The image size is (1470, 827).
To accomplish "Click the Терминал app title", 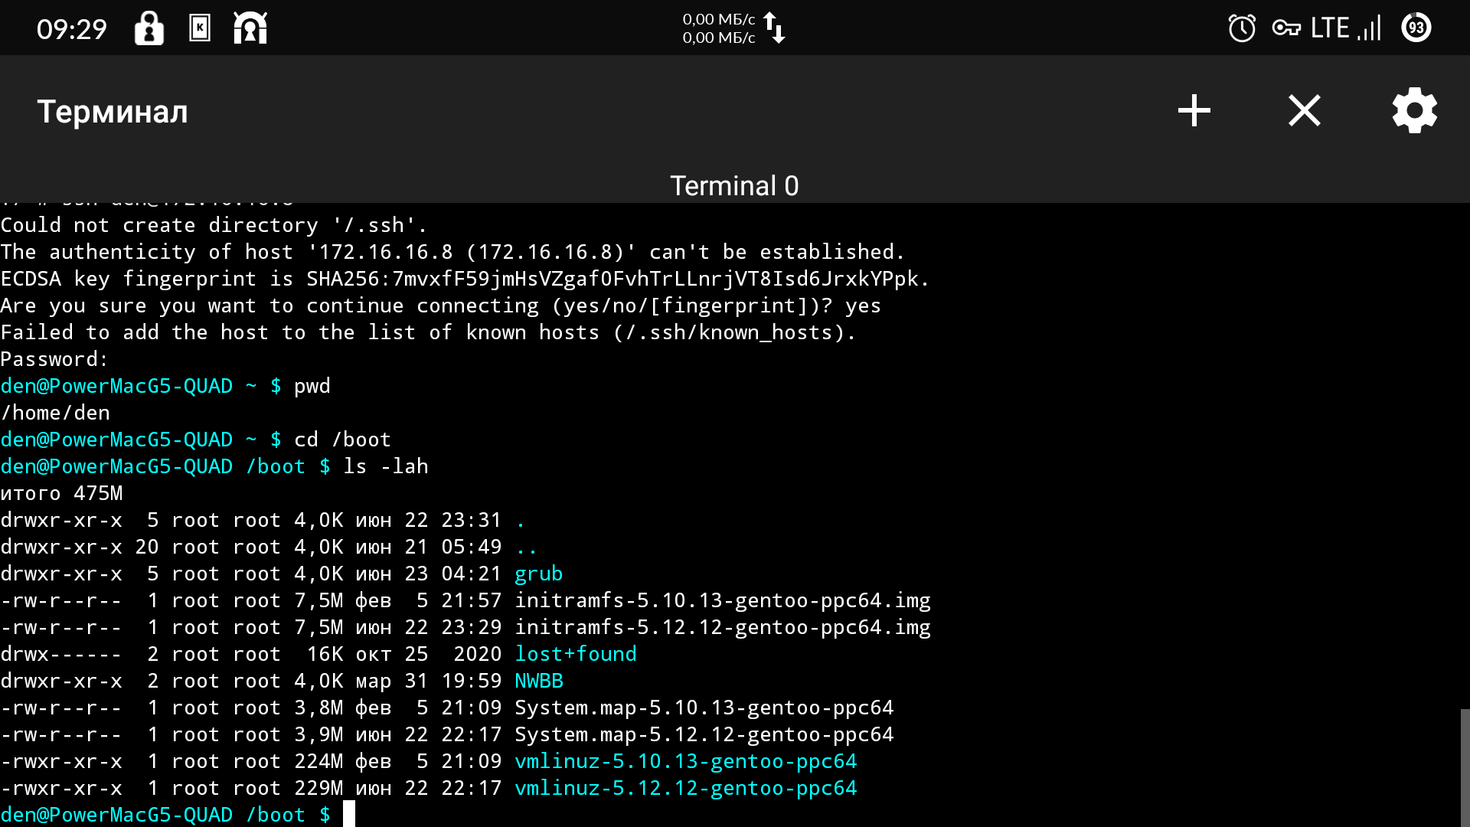I will [x=113, y=112].
